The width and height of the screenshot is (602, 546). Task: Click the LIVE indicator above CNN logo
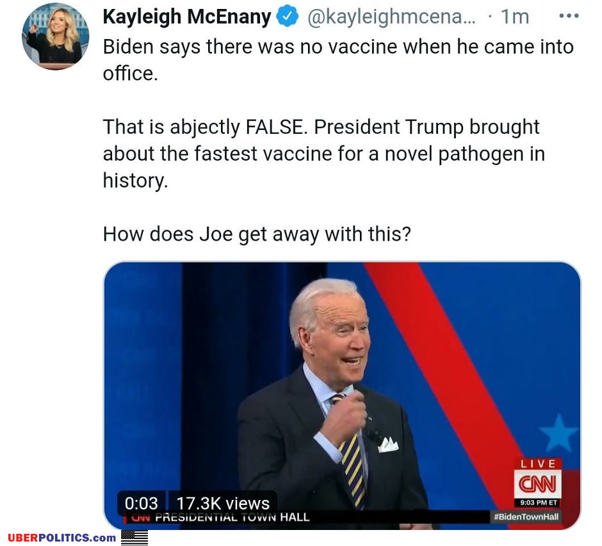pos(538,464)
